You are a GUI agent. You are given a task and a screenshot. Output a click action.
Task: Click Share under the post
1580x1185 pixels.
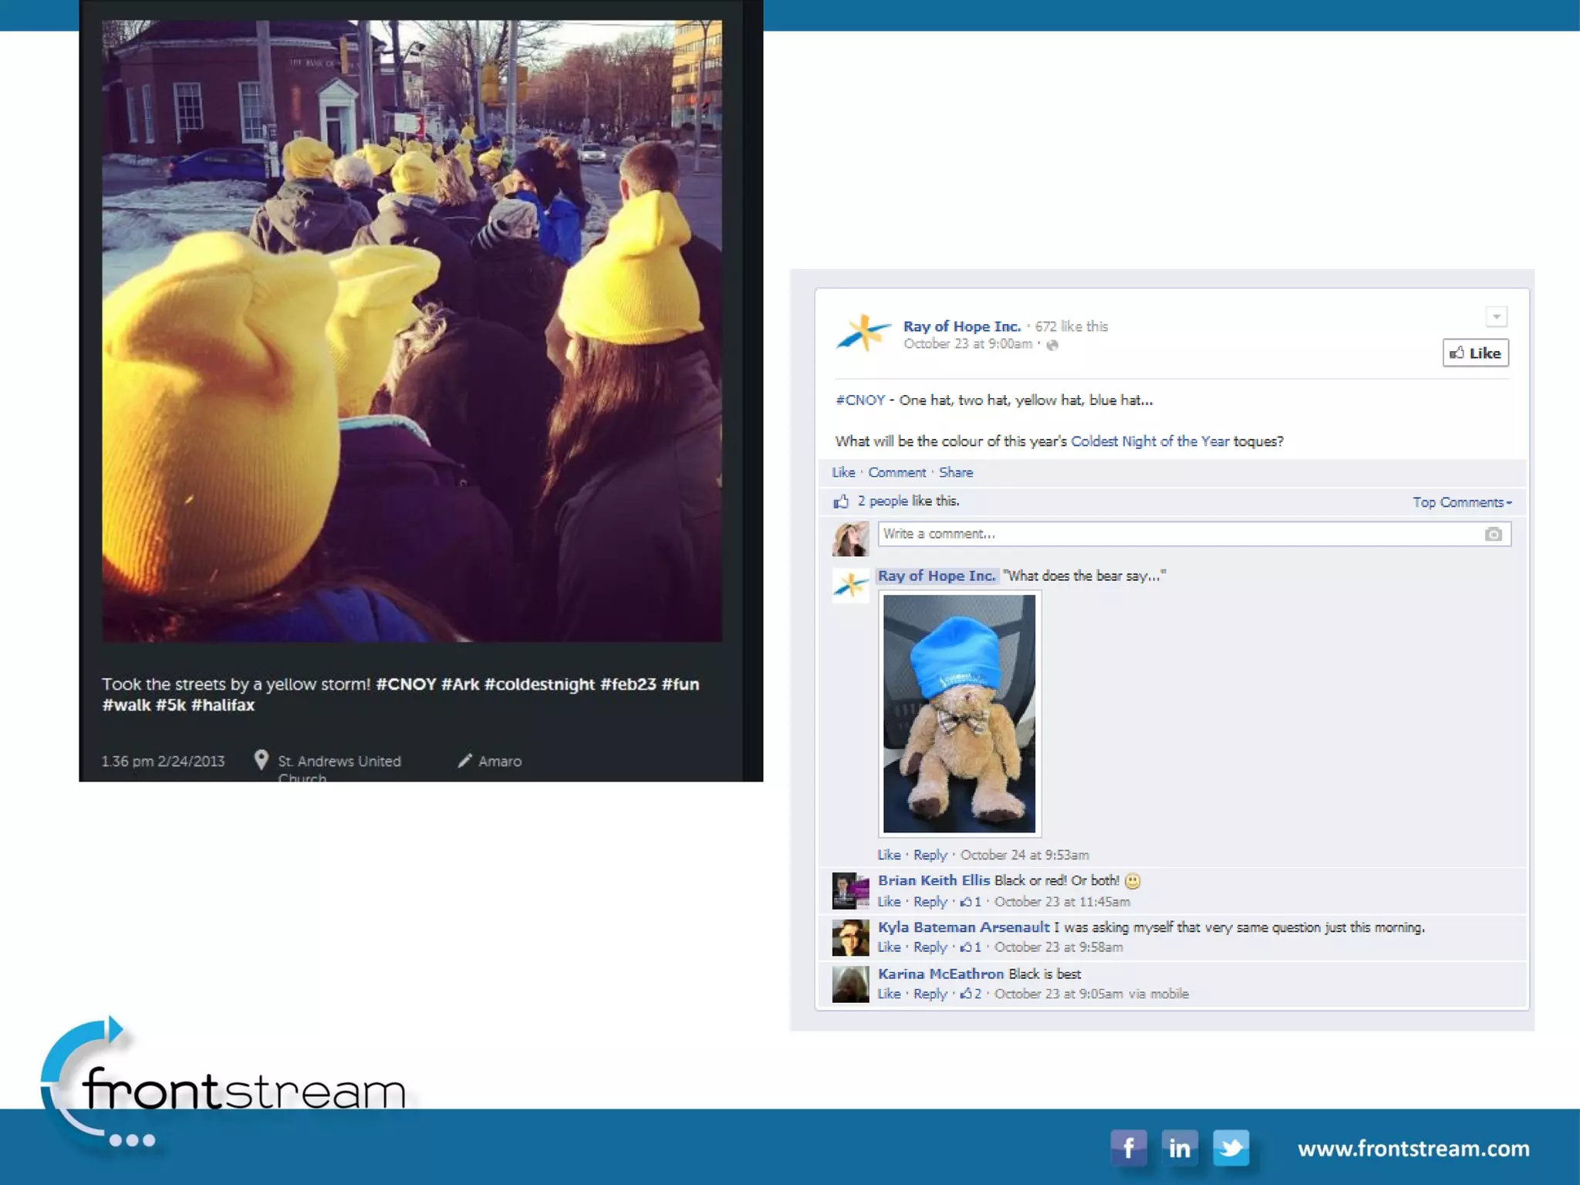[955, 472]
